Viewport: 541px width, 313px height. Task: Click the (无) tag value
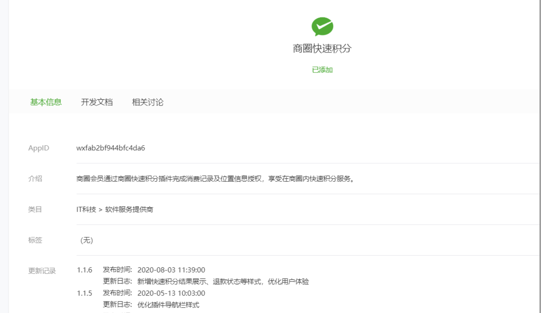[x=87, y=240]
